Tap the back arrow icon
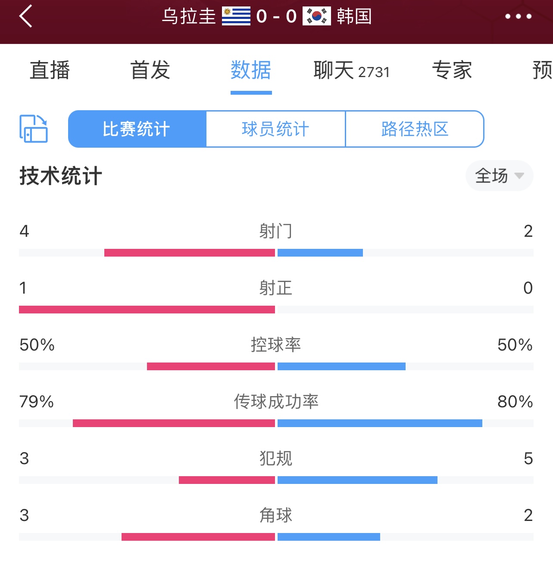 [x=26, y=16]
